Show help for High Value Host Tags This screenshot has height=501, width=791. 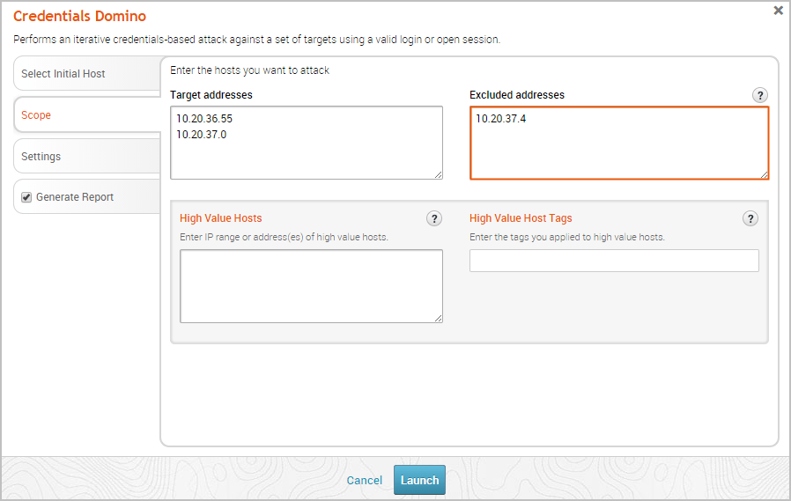click(x=750, y=218)
